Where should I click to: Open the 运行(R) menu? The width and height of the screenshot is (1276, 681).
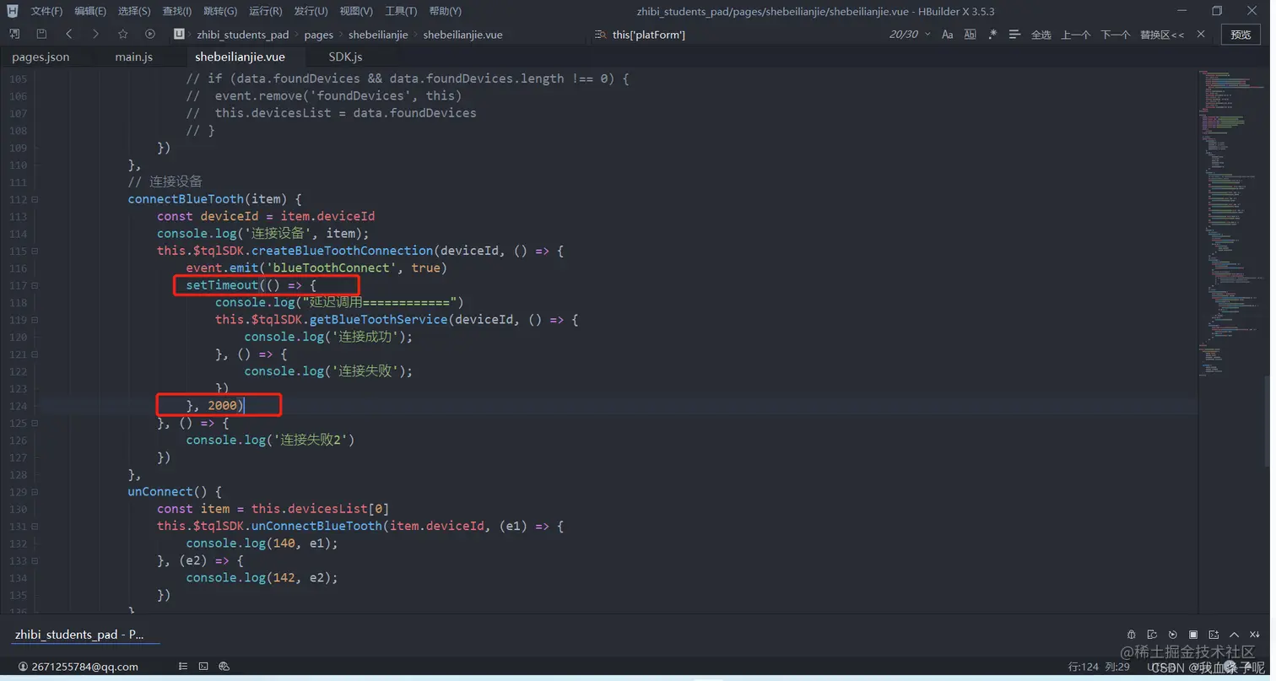pos(266,11)
